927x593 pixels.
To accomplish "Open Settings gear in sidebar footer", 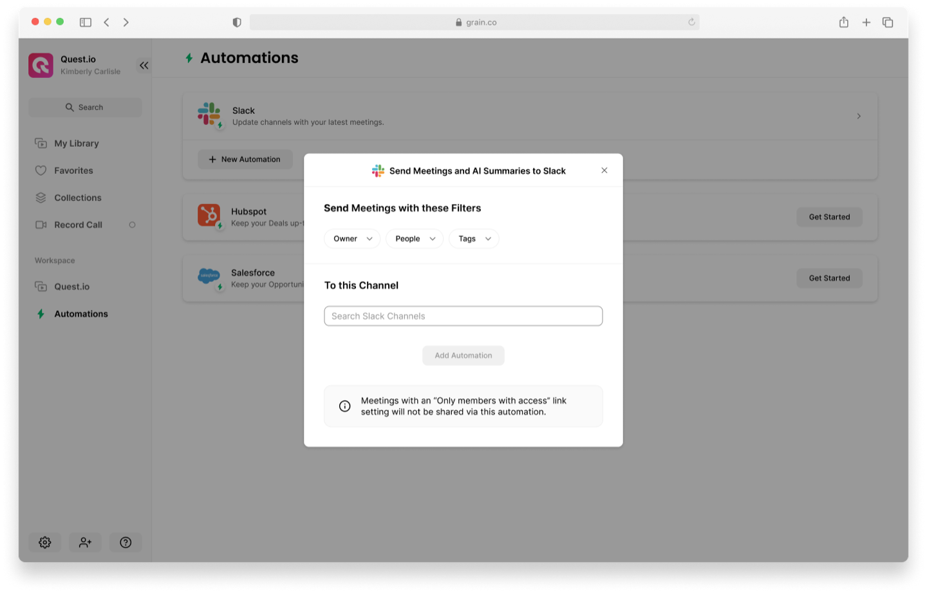I will click(45, 542).
